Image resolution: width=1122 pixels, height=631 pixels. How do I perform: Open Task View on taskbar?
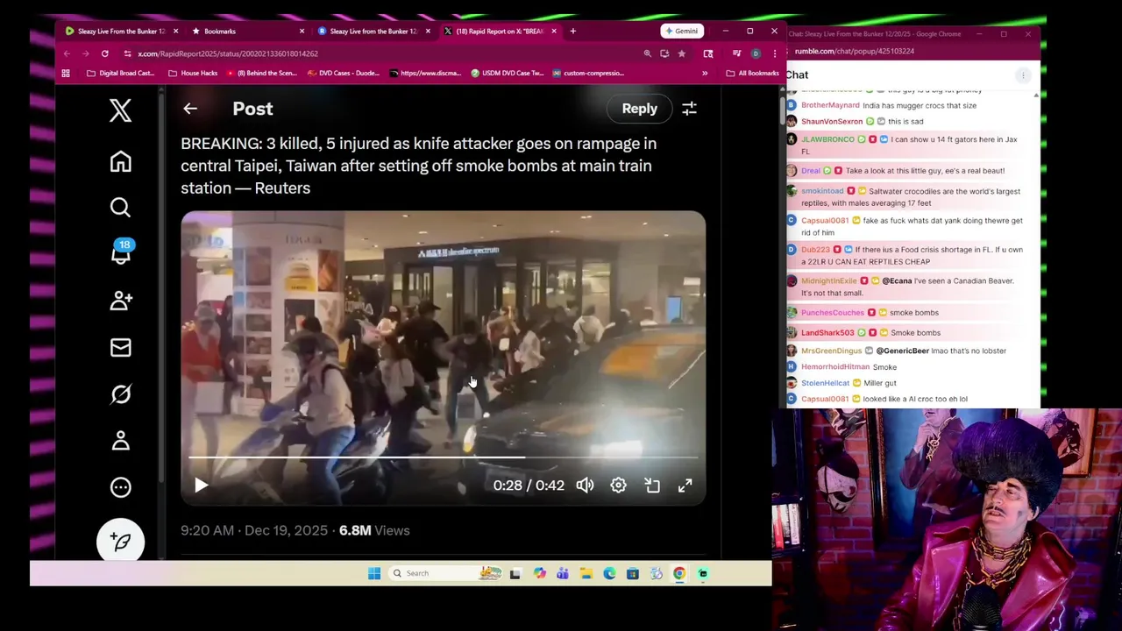pos(515,573)
